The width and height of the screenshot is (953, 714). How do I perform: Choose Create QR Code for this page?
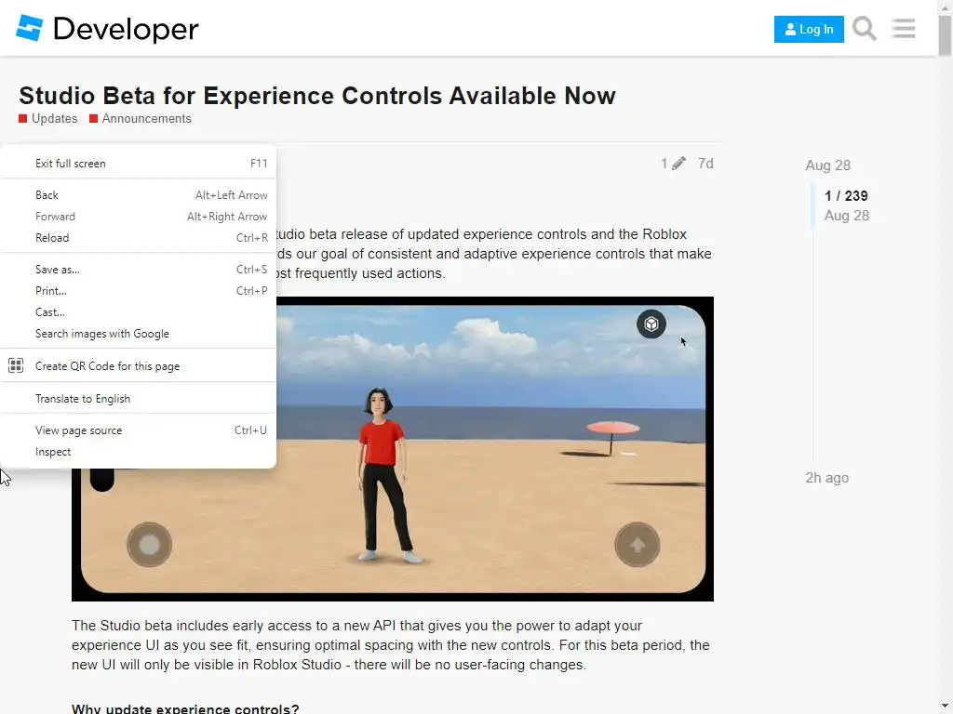tap(138, 365)
